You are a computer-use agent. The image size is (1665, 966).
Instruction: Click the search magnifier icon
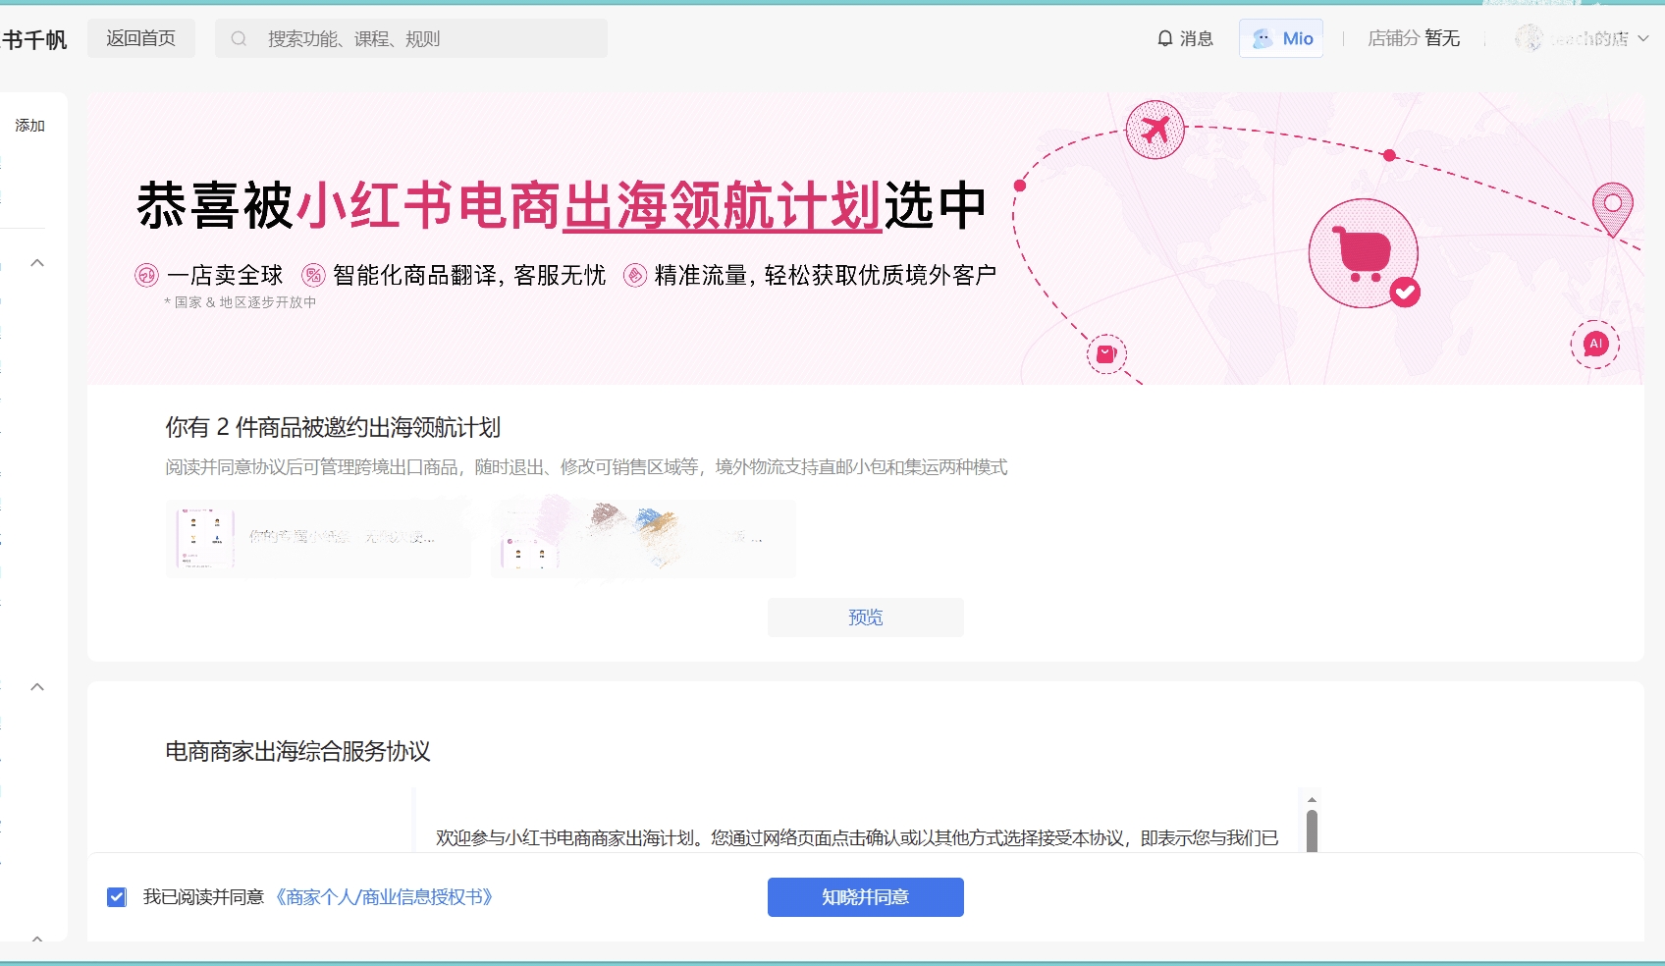pos(239,38)
